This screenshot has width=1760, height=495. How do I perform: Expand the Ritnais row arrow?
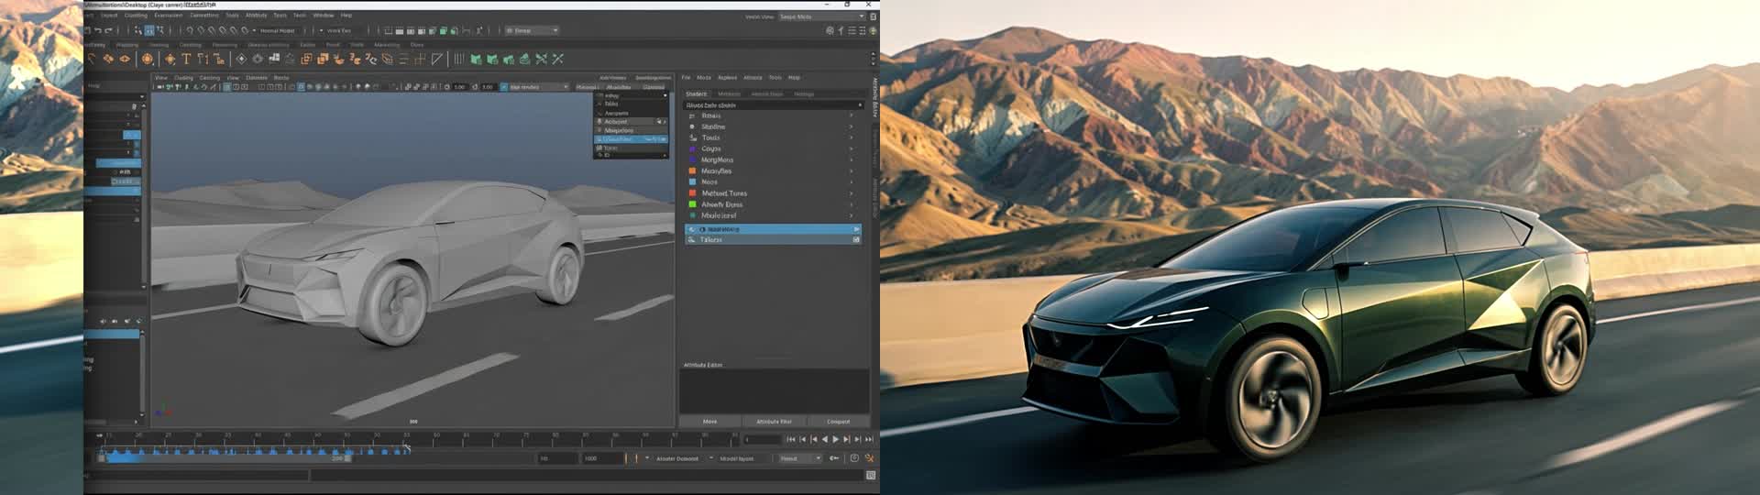(851, 116)
